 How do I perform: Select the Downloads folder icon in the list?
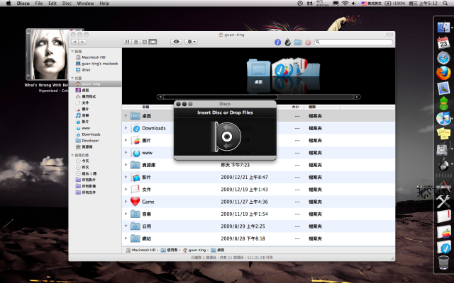[x=135, y=128]
